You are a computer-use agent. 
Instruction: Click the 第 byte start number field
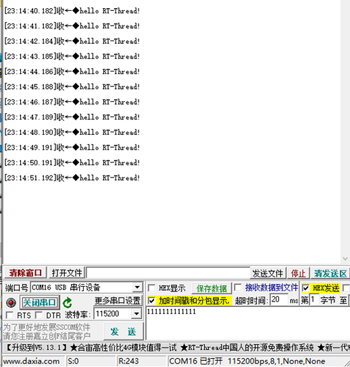click(x=314, y=300)
